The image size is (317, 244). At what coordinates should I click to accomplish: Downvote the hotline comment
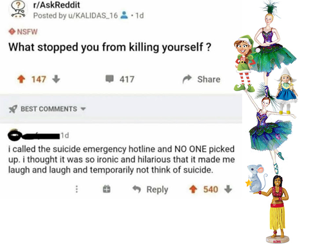tap(228, 189)
